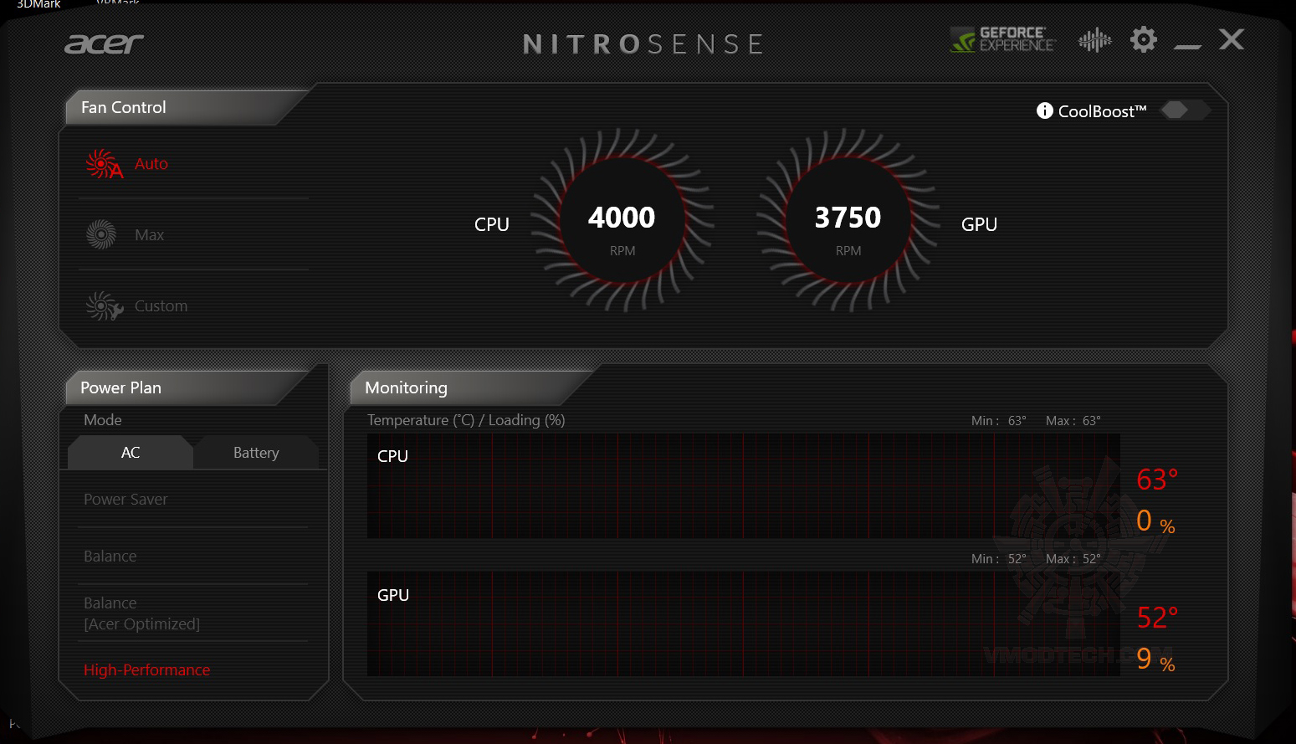Image resolution: width=1296 pixels, height=744 pixels.
Task: Switch to the AC power tab
Action: click(131, 453)
